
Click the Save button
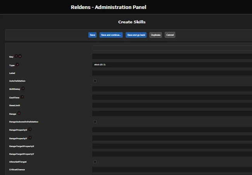pyautogui.click(x=92, y=35)
